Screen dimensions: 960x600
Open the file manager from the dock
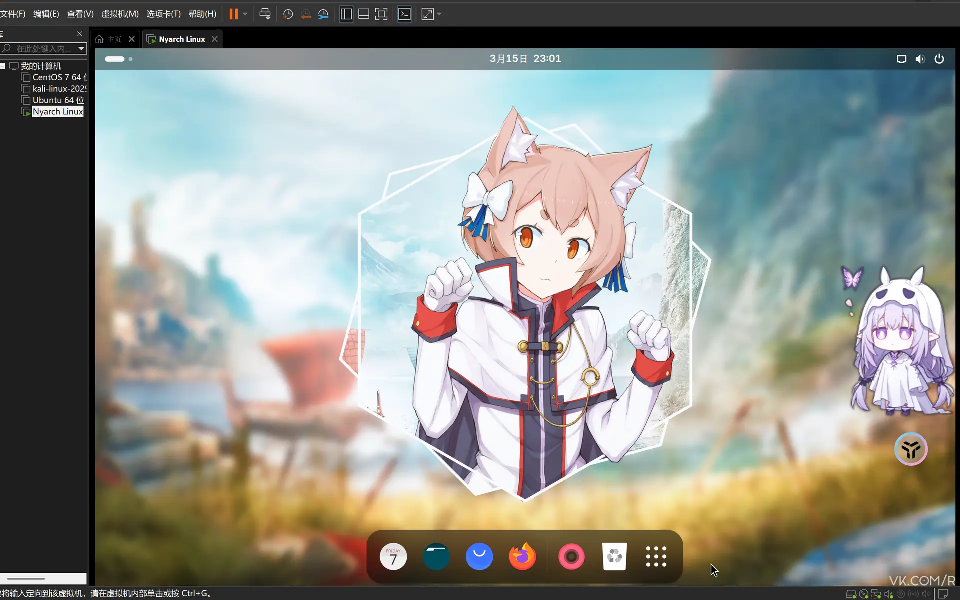pyautogui.click(x=436, y=556)
